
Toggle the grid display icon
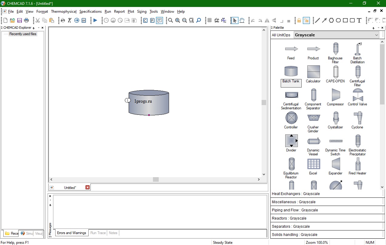point(209,20)
